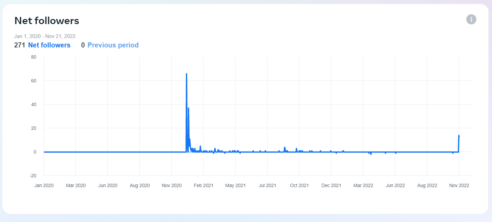The image size is (492, 222).
Task: Click the Nov 2020 x-axis label
Action: [172, 185]
